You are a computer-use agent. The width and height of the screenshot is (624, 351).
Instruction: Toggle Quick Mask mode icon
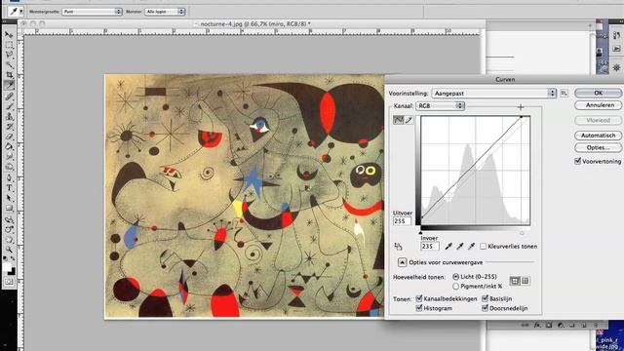9,282
